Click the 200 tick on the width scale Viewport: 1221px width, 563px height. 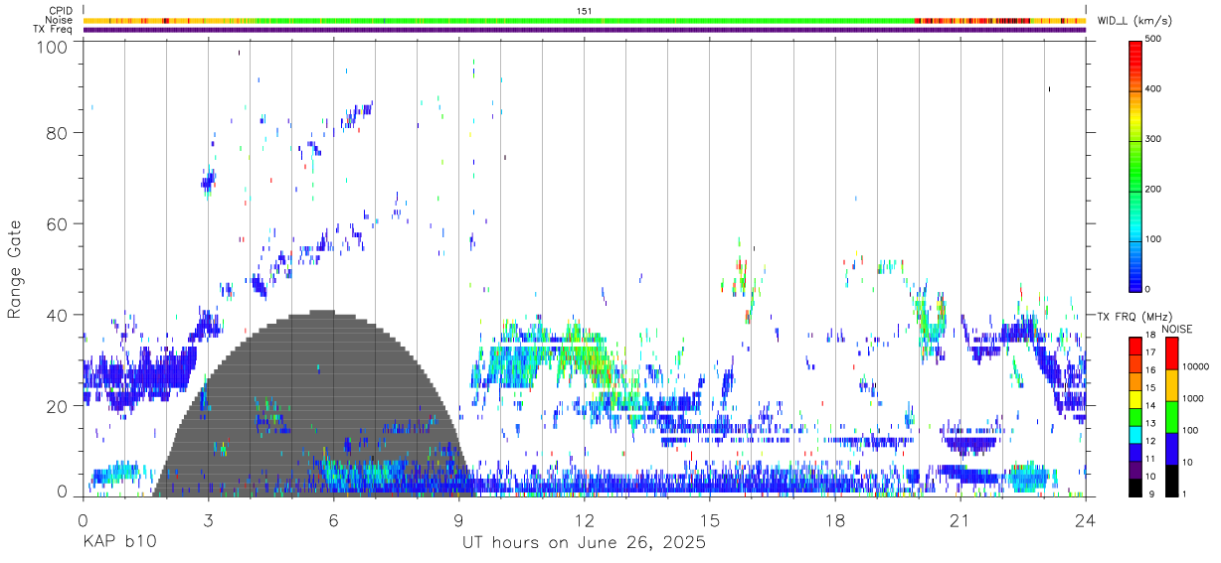1154,190
